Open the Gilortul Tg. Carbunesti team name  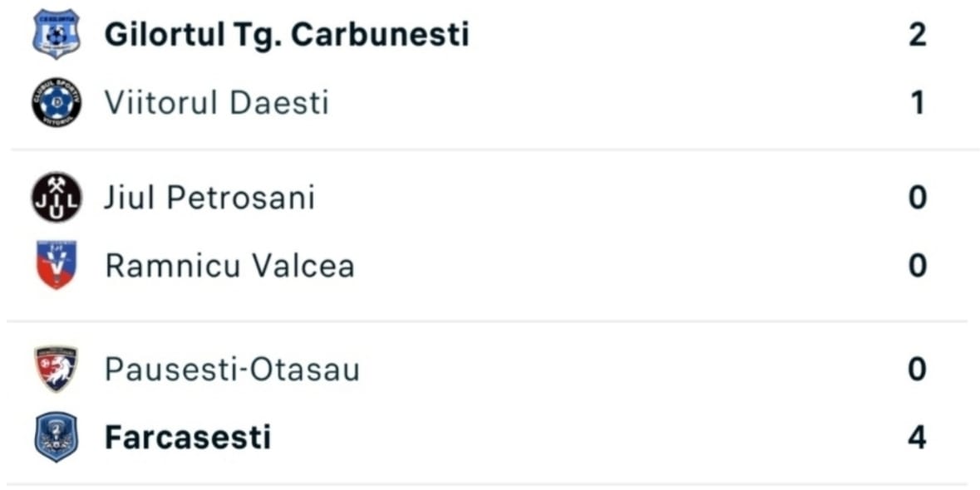tap(286, 34)
